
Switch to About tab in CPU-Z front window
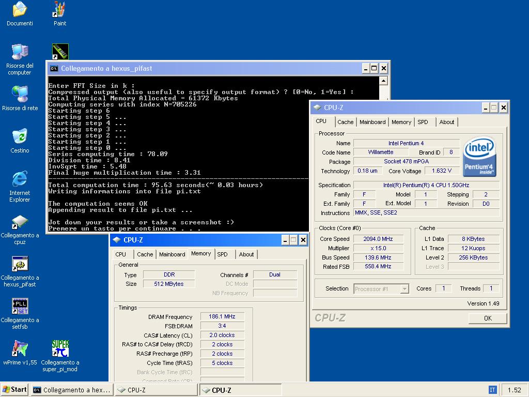pos(447,122)
